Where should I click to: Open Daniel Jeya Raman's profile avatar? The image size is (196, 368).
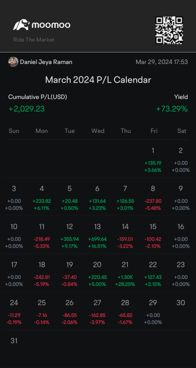click(x=13, y=62)
